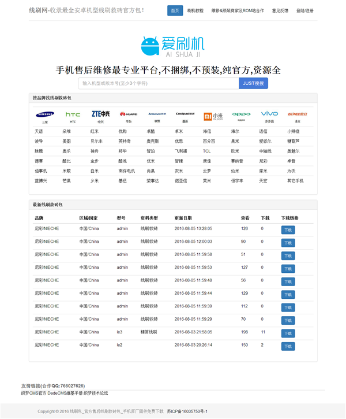Image resolution: width=346 pixels, height=419 pixels.
Task: Click the 线刷网 site title in the header
Action: 86,10
